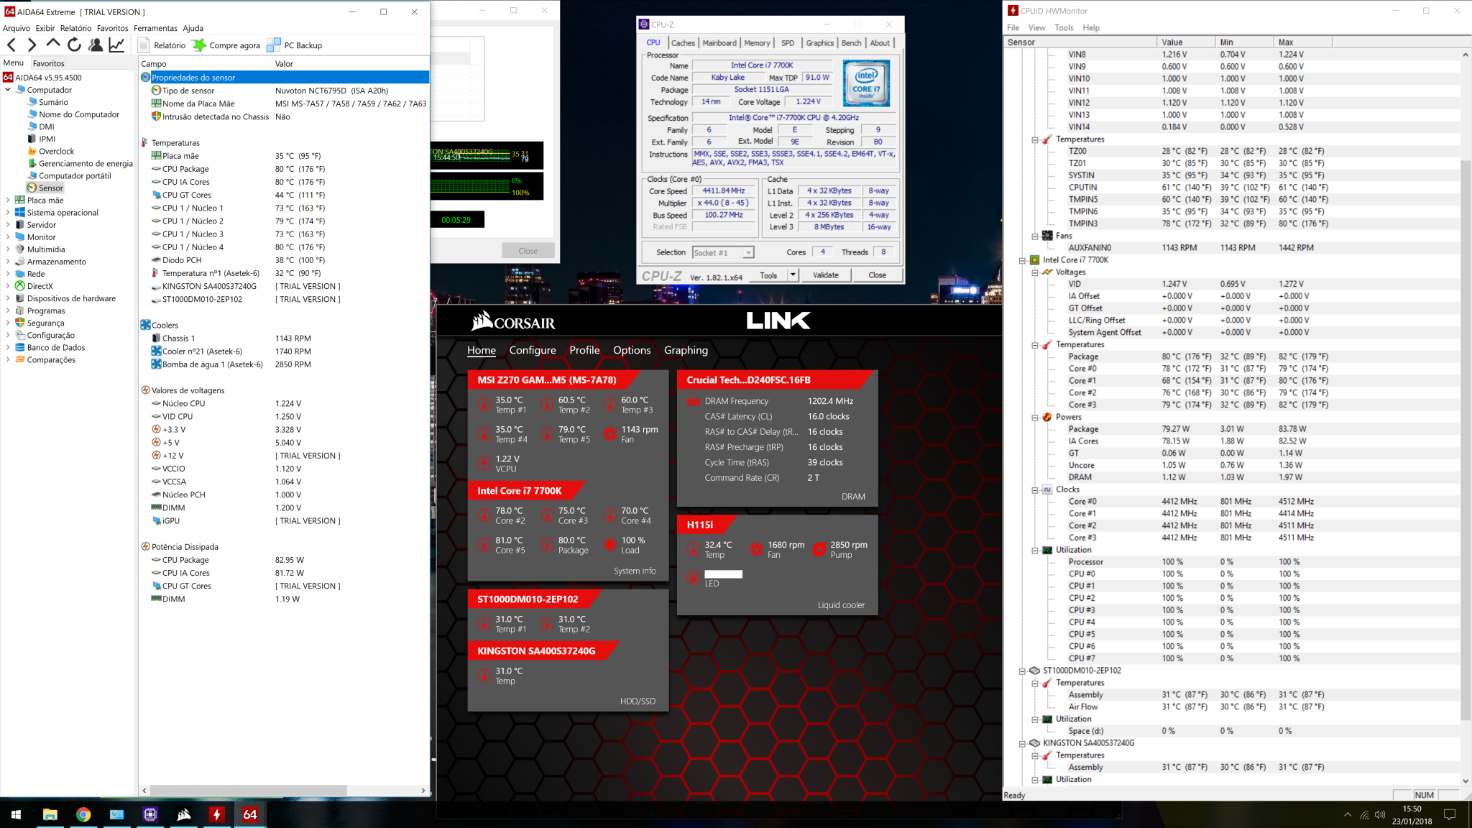
Task: Open Profile tab in Corsair Link
Action: [584, 350]
